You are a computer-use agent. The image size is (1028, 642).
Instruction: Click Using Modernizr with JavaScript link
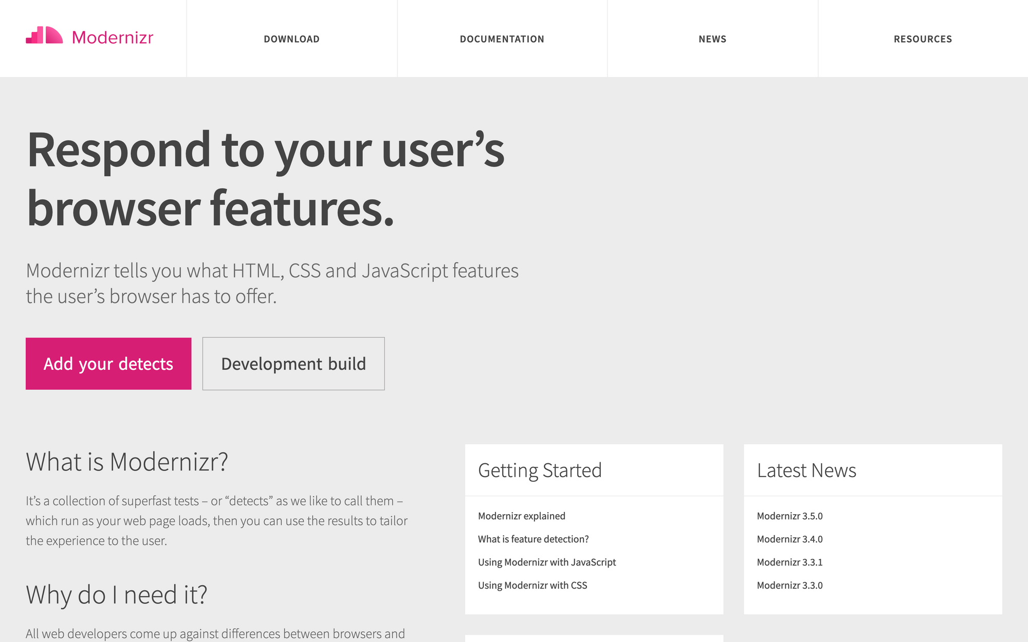coord(546,562)
